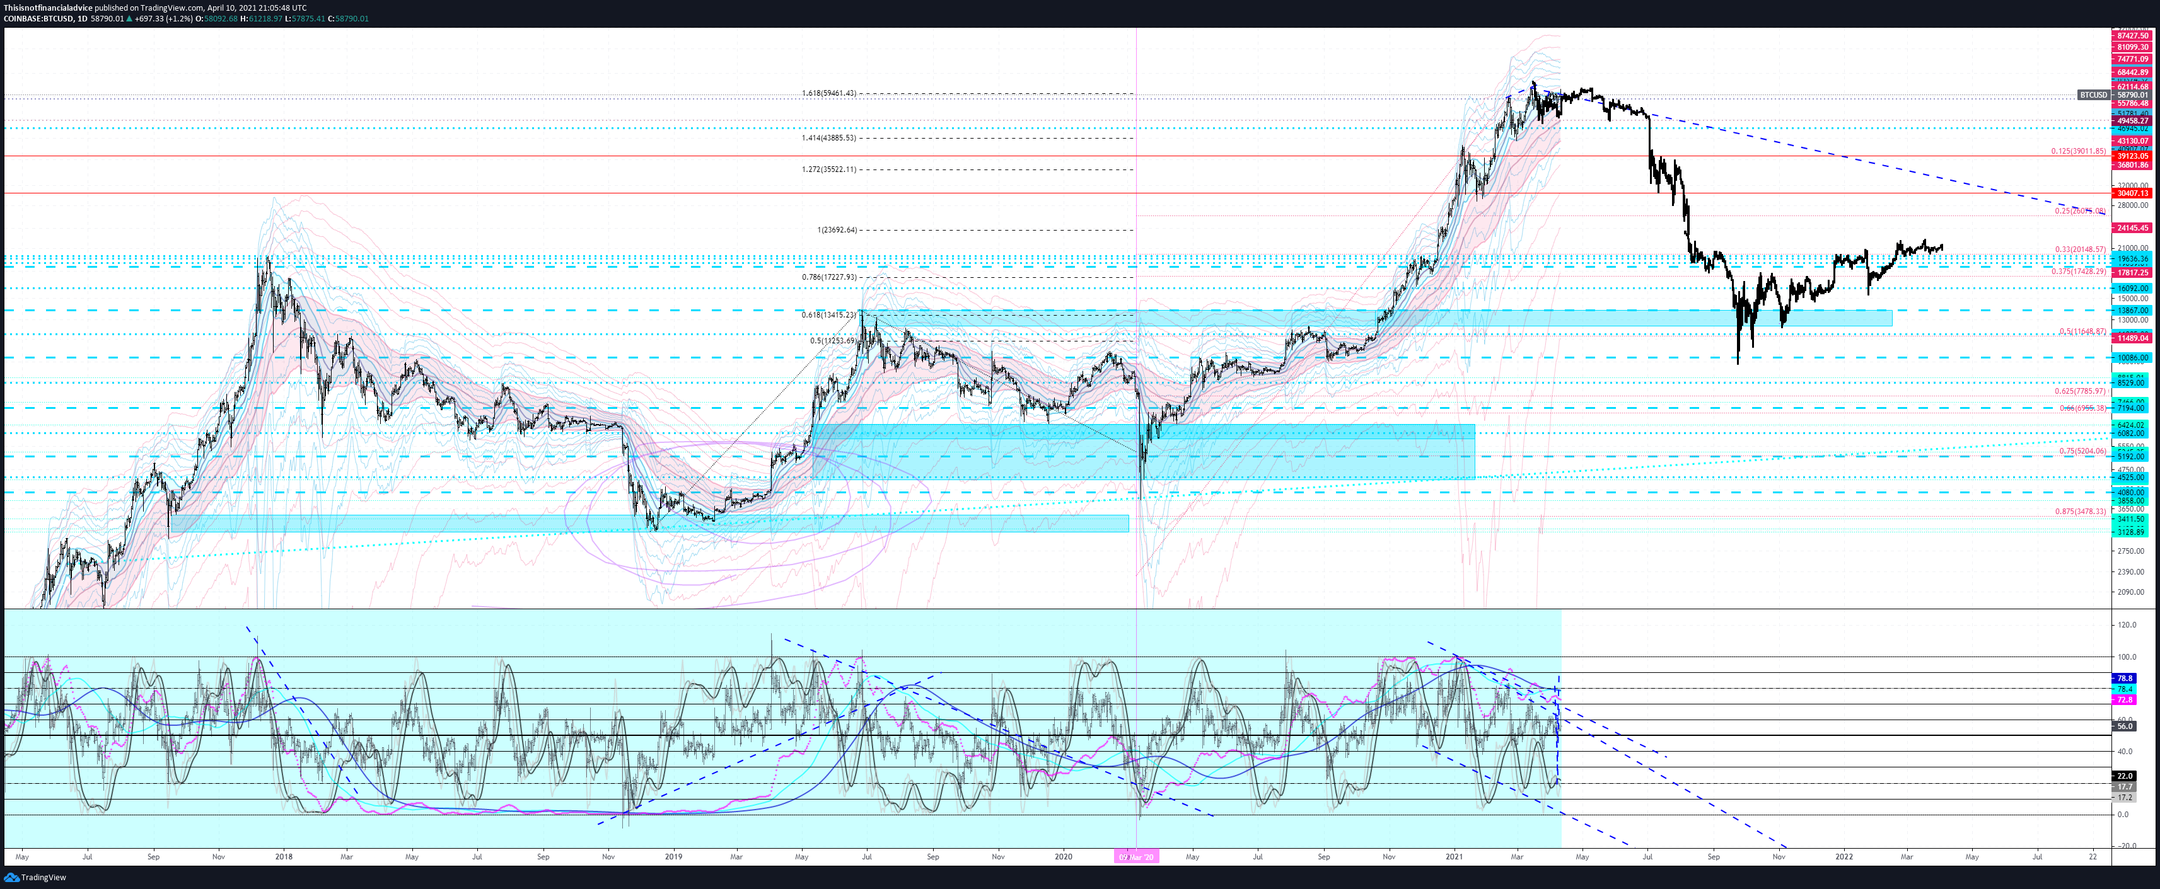Viewport: 2160px width, 889px height.
Task: Select the 0.618(13415.23) Fibonacci label
Action: [x=828, y=315]
